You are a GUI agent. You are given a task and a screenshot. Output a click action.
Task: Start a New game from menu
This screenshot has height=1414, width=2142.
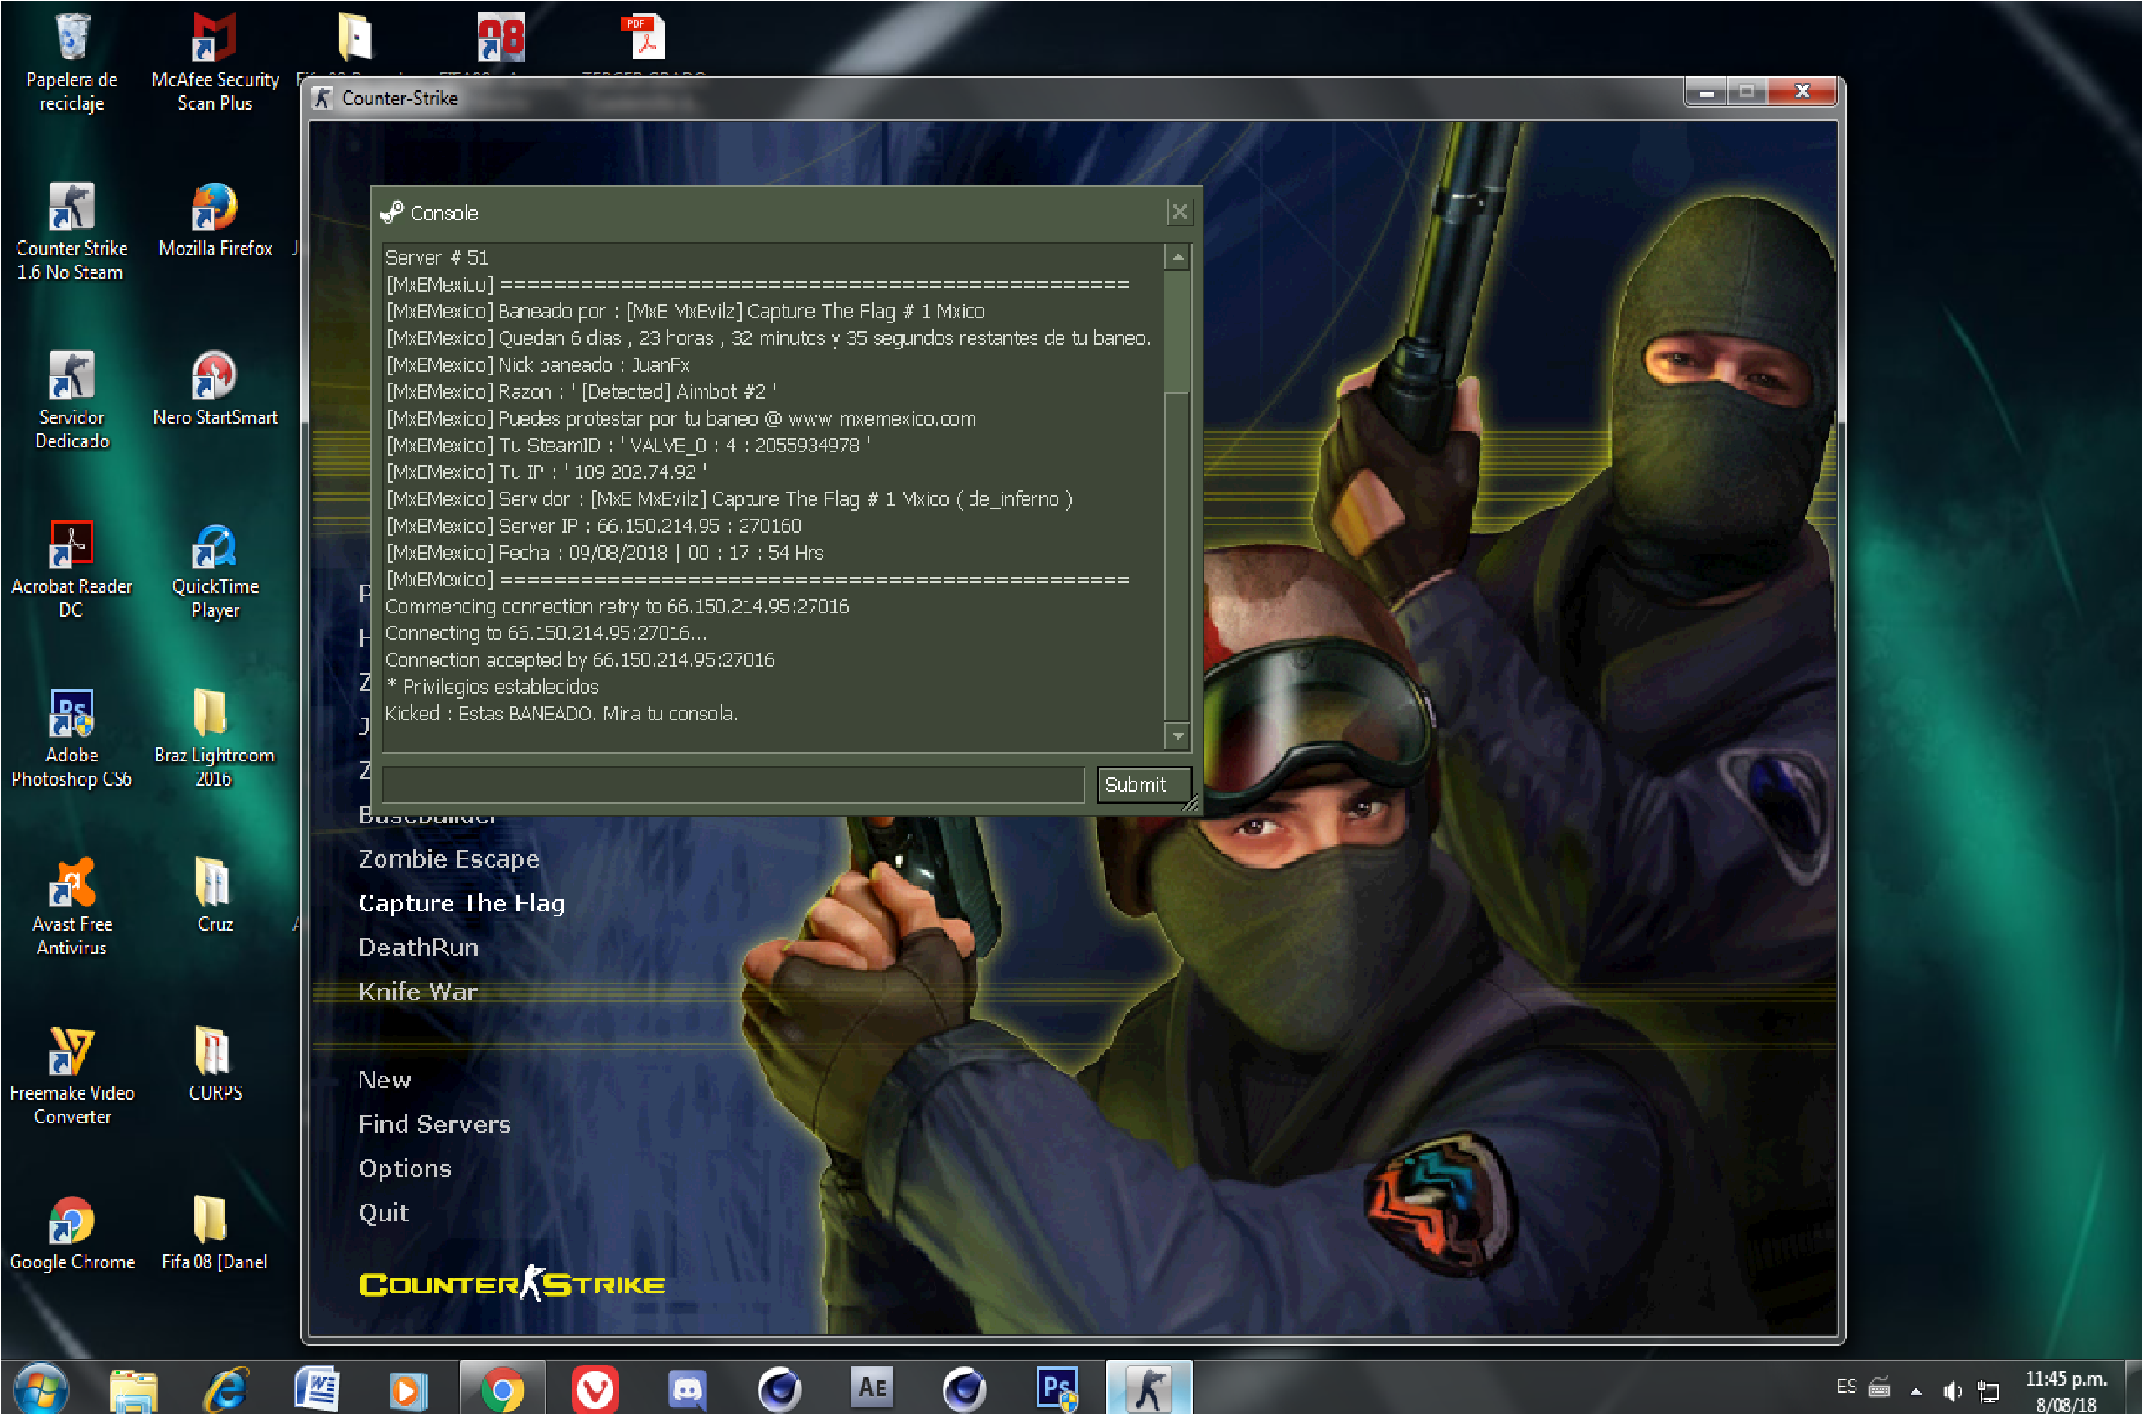pos(384,1081)
